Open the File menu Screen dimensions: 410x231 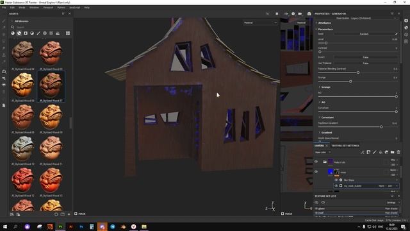(x=4, y=8)
